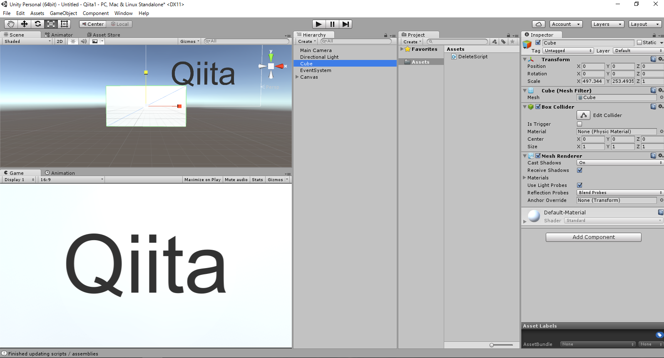664x358 pixels.
Task: Click the Add Component button
Action: (593, 237)
